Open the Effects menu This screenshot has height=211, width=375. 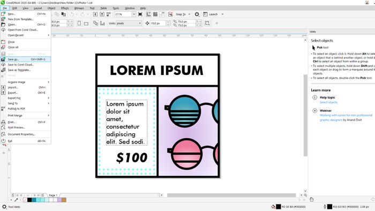tap(65, 8)
